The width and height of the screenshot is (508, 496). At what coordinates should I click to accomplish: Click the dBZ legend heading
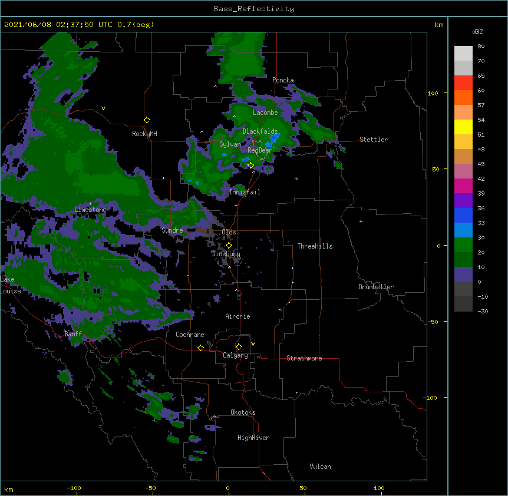477,31
